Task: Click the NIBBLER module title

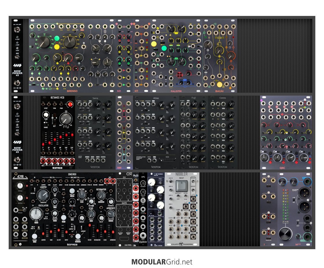Action: click(x=182, y=174)
